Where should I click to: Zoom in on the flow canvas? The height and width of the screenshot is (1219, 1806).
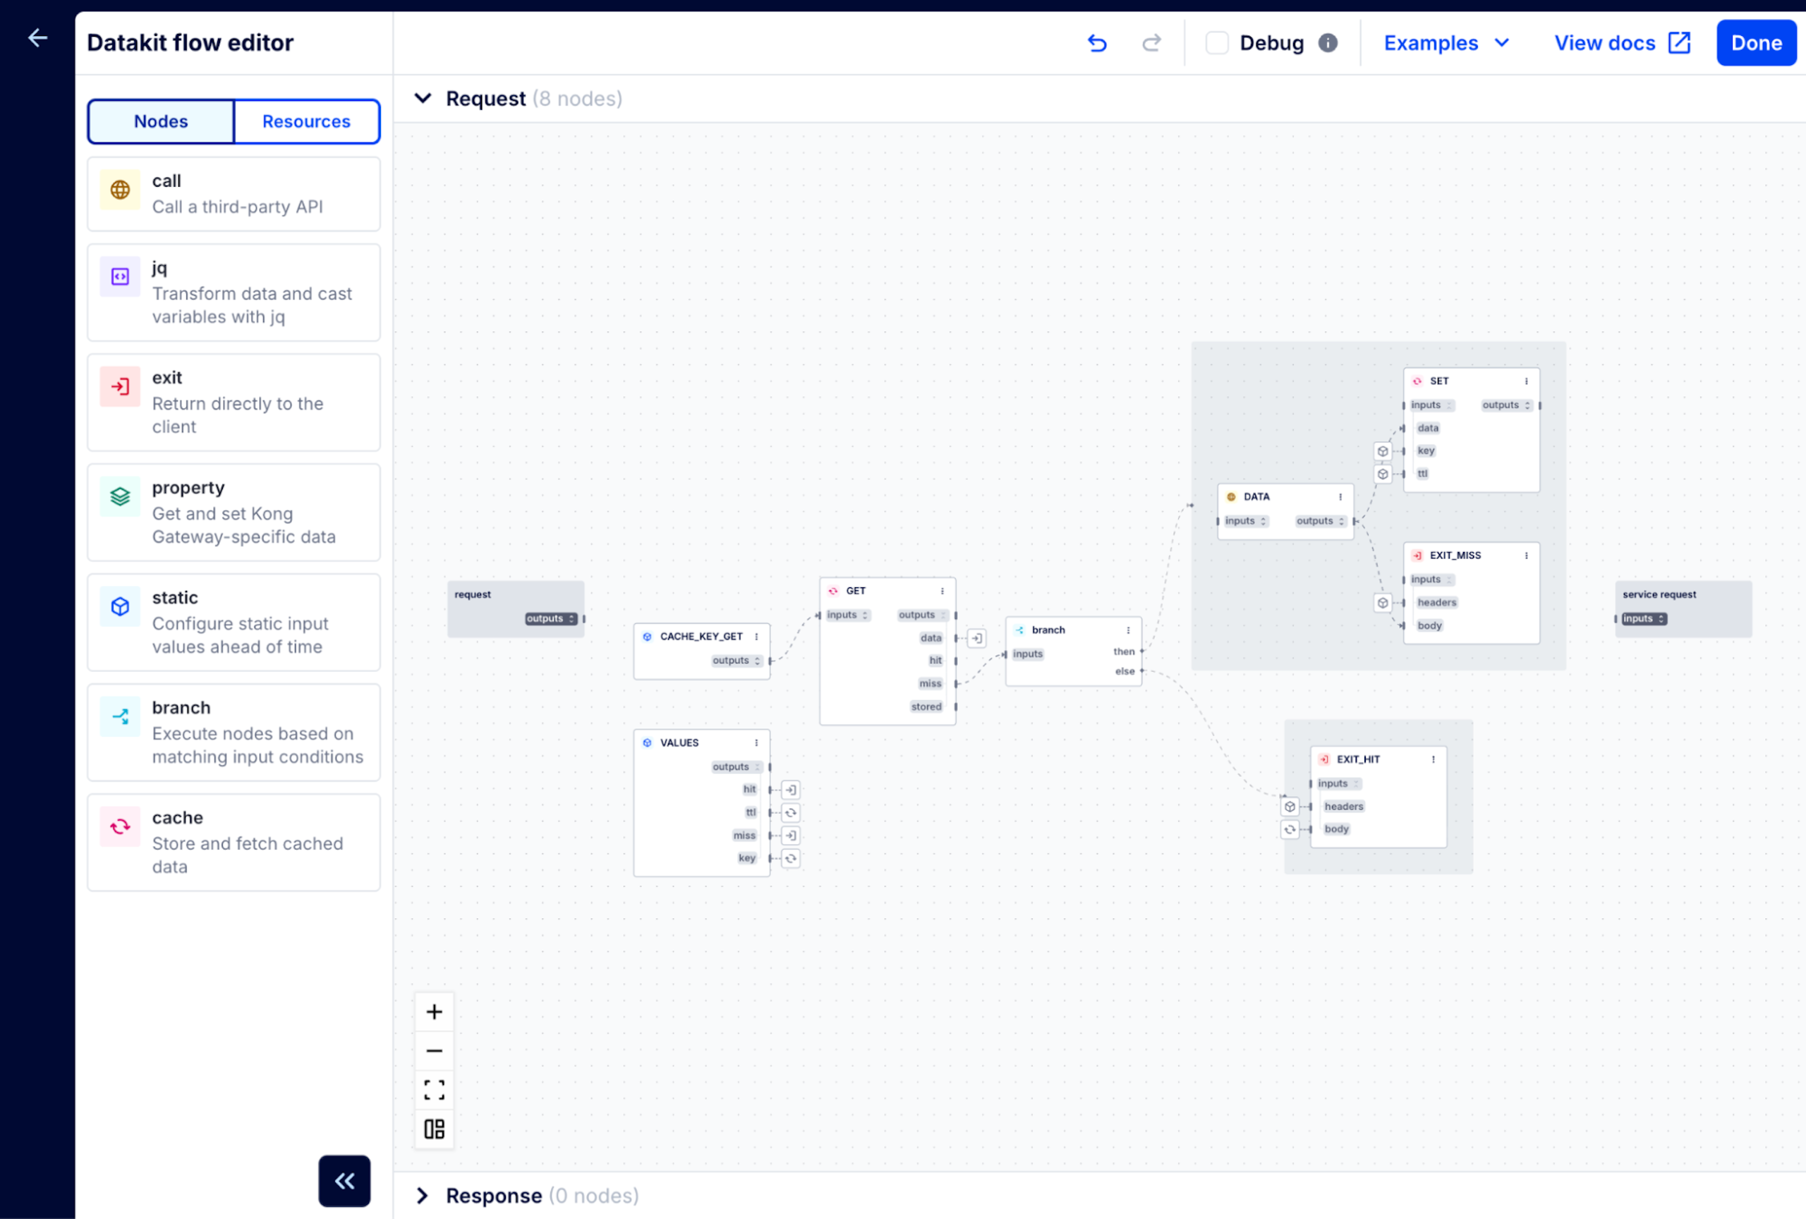pyautogui.click(x=435, y=1012)
